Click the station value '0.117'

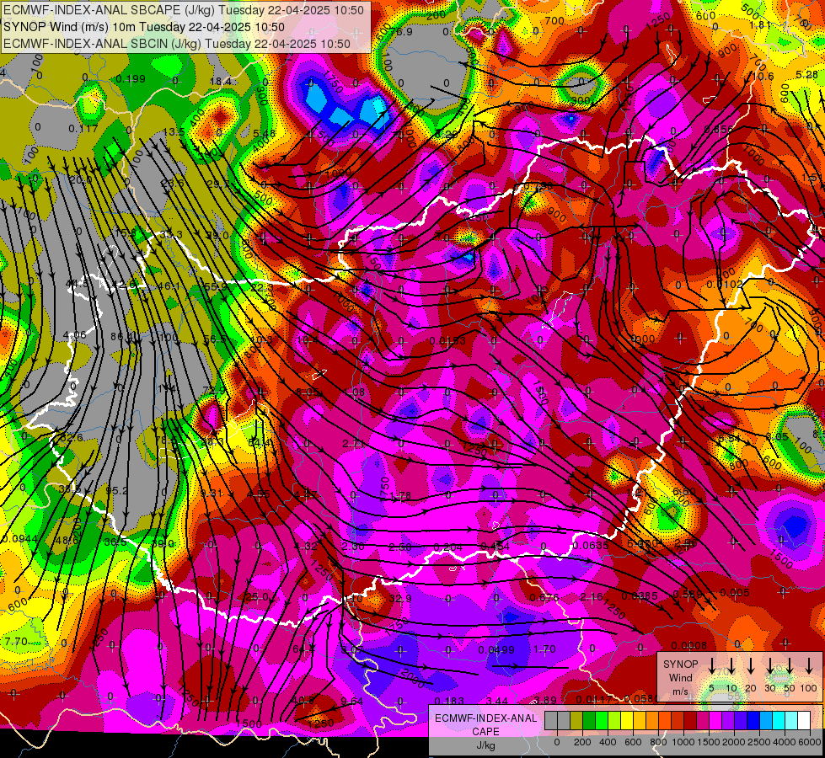coord(83,128)
